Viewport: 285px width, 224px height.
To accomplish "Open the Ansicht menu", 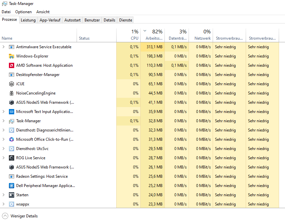I will point(43,12).
